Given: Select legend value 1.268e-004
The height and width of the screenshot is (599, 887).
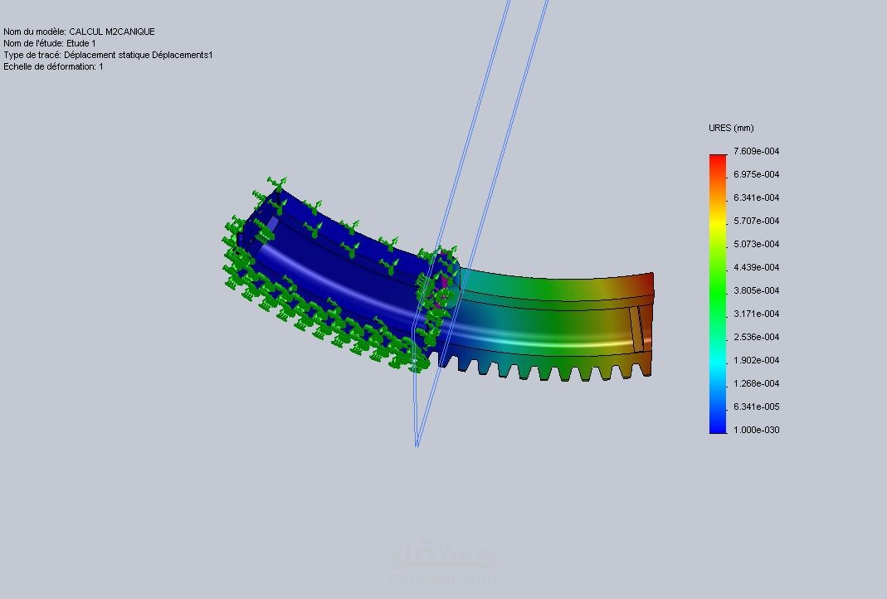Looking at the screenshot, I should [757, 383].
